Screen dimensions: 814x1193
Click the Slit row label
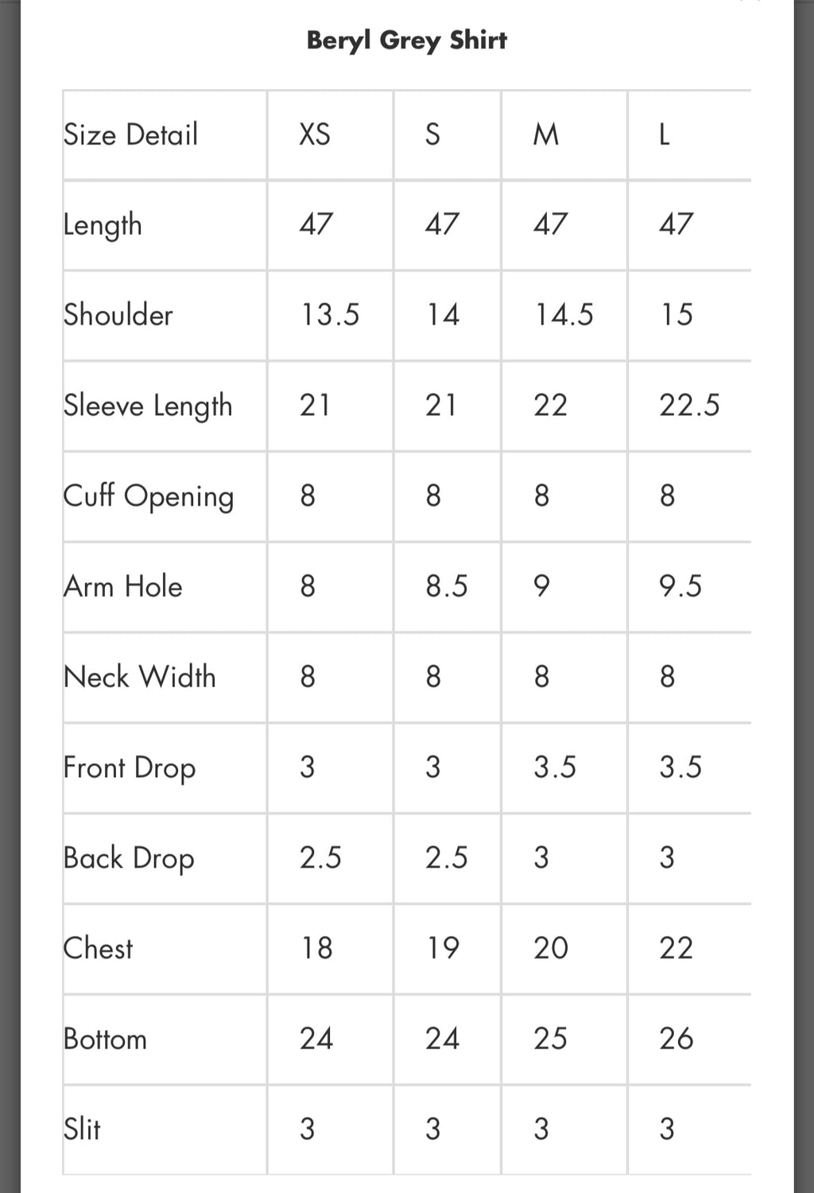click(82, 1129)
